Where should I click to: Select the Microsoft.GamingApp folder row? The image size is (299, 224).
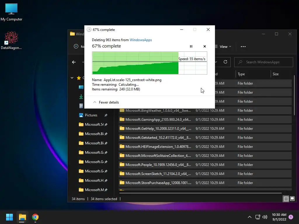coord(205,119)
